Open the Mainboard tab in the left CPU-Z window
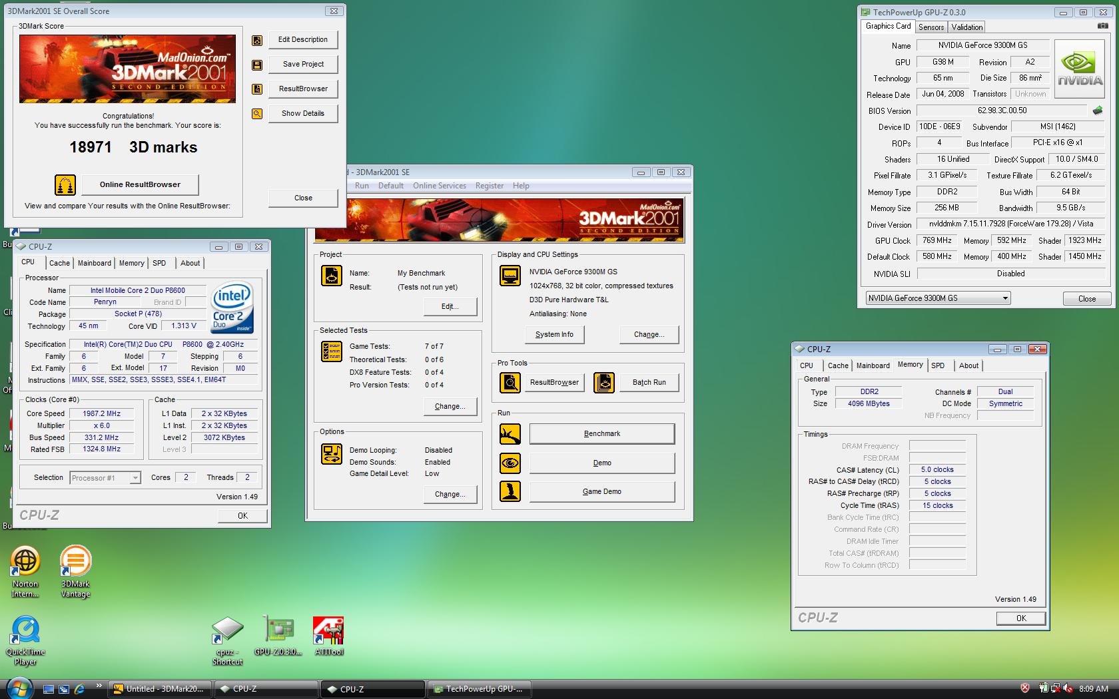The image size is (1119, 699). (x=95, y=263)
